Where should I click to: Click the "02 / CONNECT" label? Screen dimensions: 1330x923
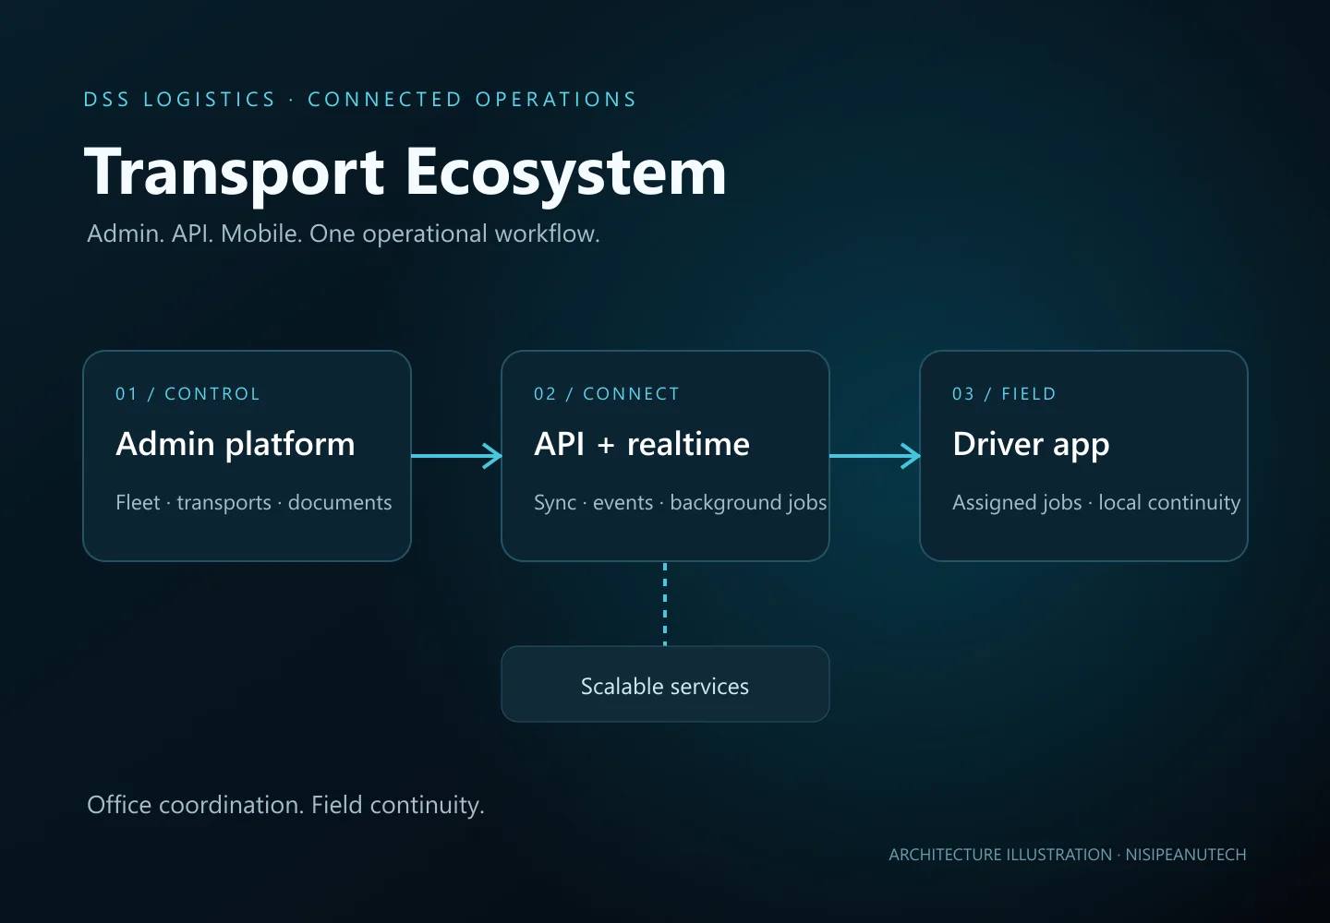click(x=607, y=394)
